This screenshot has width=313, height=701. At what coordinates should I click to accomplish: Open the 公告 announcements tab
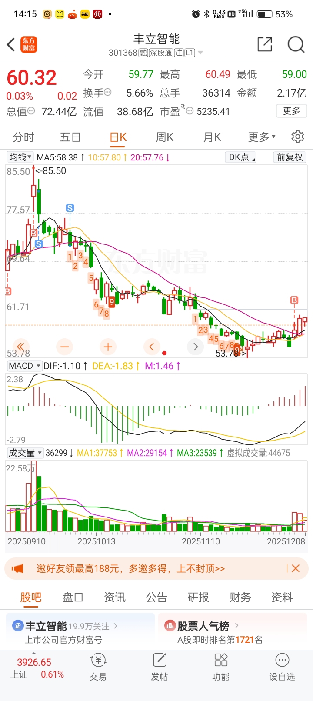pyautogui.click(x=156, y=597)
